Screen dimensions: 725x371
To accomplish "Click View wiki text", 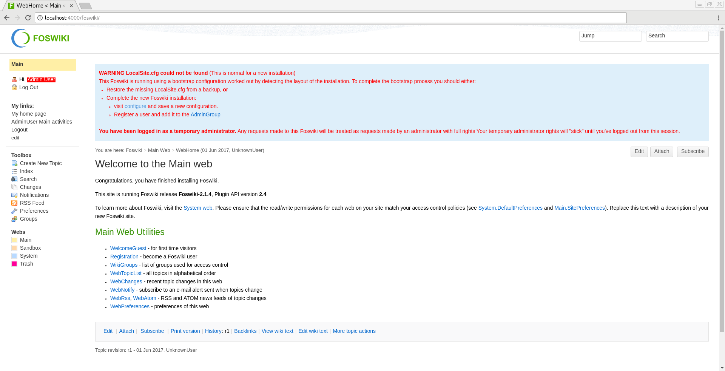I will tap(277, 331).
